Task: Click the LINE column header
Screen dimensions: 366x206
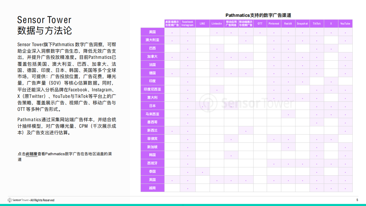Action: [x=202, y=24]
